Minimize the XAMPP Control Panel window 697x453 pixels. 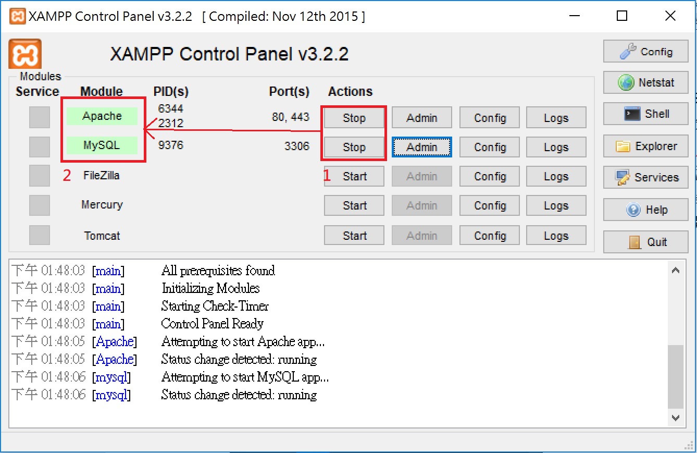coord(574,16)
